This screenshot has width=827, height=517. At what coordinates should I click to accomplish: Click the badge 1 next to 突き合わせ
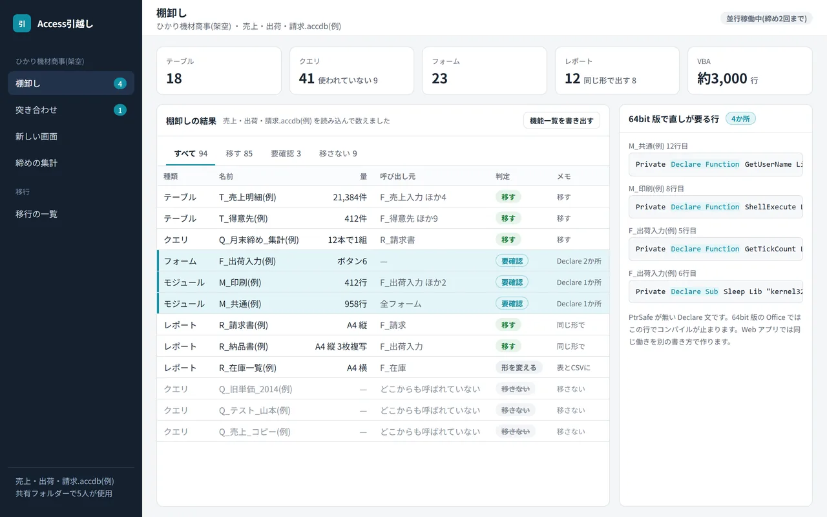[120, 110]
